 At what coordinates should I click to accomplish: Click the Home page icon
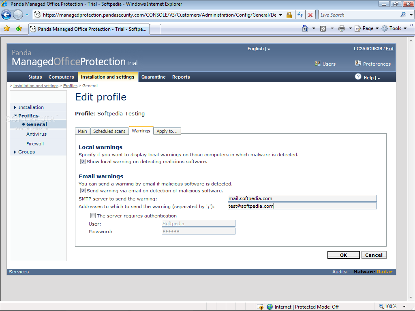(305, 28)
